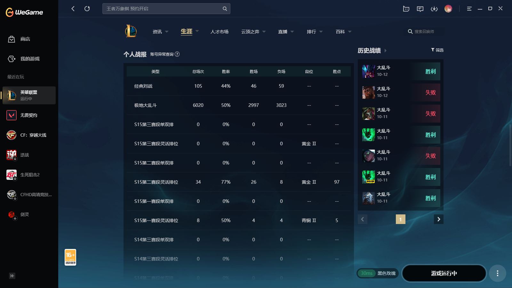Open the 筛选 filter control
This screenshot has width=512, height=288.
coord(436,50)
